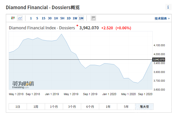
Task: Choose the 5H interval
Action: (x=62, y=18)
